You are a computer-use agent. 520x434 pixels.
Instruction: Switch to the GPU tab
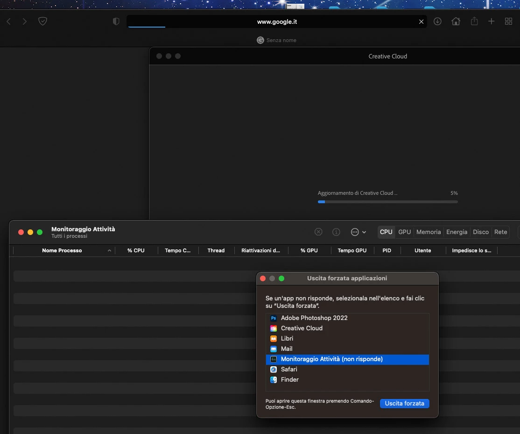(x=404, y=232)
